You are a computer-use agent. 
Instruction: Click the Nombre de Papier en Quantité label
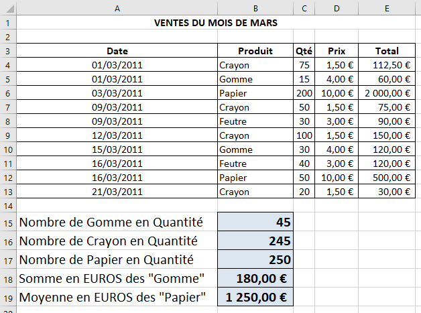point(107,259)
